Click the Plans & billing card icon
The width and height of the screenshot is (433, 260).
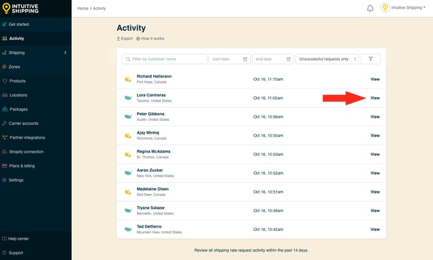5,166
